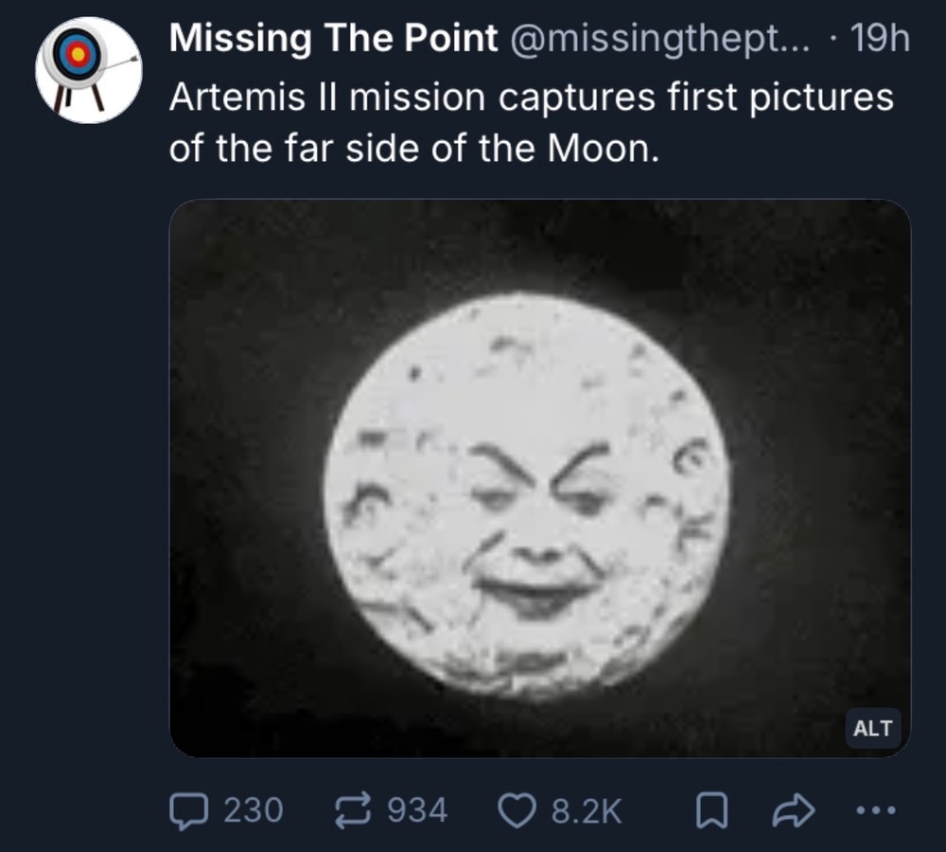Click the text line starting 'Artemis II mission'

530,98
